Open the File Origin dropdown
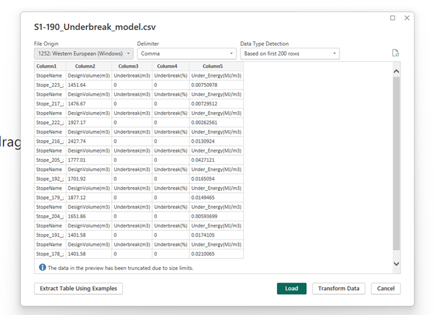 (84, 54)
